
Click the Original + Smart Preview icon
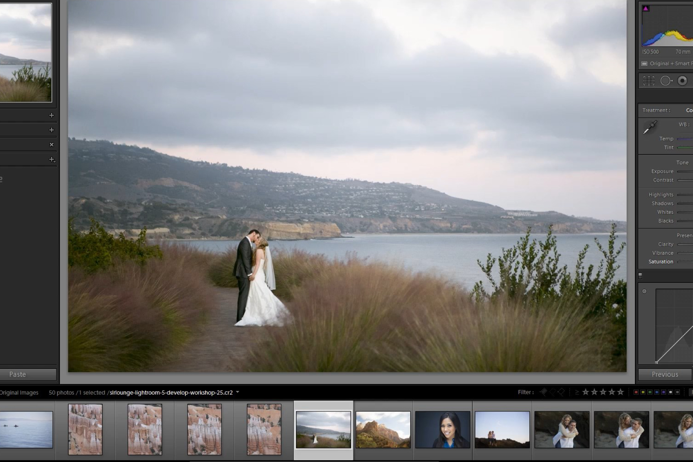click(x=644, y=64)
